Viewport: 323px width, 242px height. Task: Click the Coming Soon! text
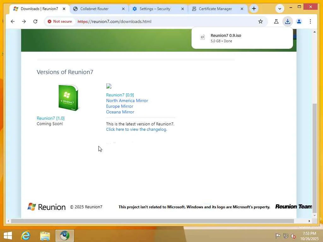(x=50, y=124)
